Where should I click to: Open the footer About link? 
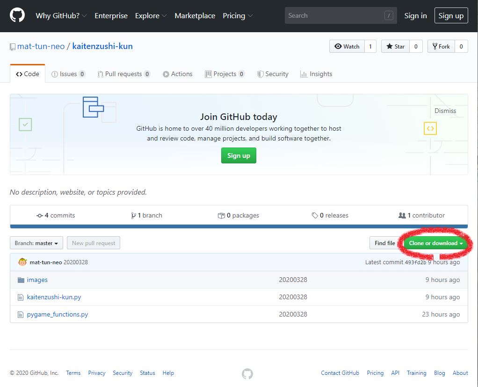pos(460,373)
